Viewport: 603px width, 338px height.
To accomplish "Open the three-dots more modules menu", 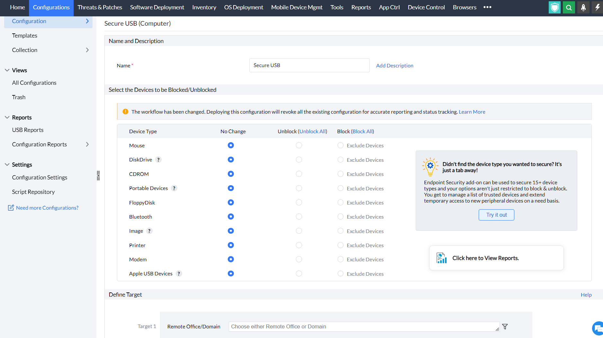I will pyautogui.click(x=487, y=7).
